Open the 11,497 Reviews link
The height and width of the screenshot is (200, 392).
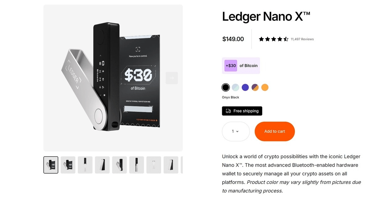pyautogui.click(x=302, y=39)
